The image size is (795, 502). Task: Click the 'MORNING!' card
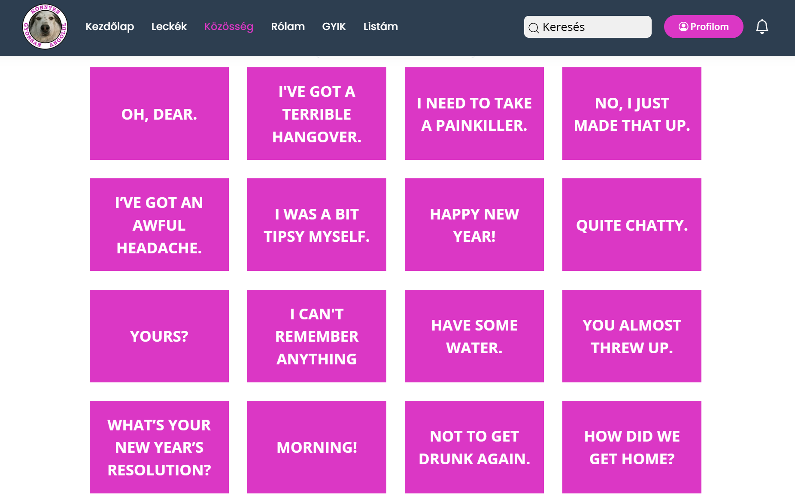tap(317, 447)
